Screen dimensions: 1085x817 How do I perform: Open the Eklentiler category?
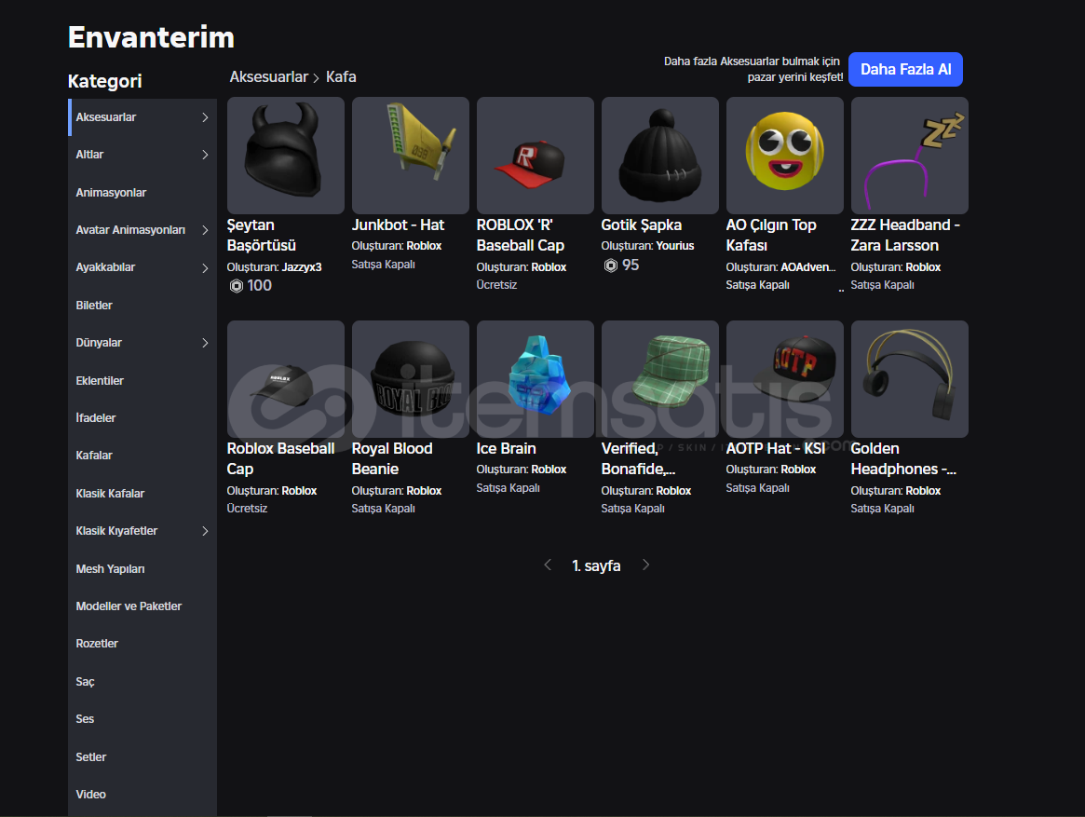tap(142, 381)
